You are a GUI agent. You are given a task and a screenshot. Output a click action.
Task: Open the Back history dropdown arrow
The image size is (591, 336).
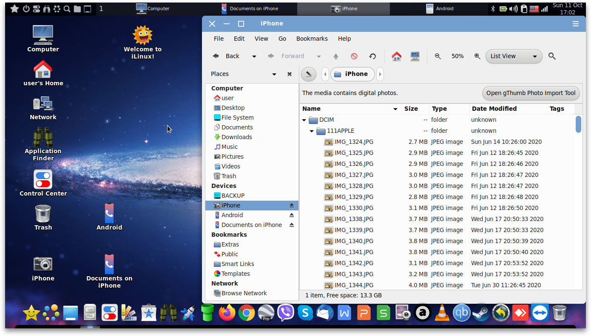[x=254, y=56]
